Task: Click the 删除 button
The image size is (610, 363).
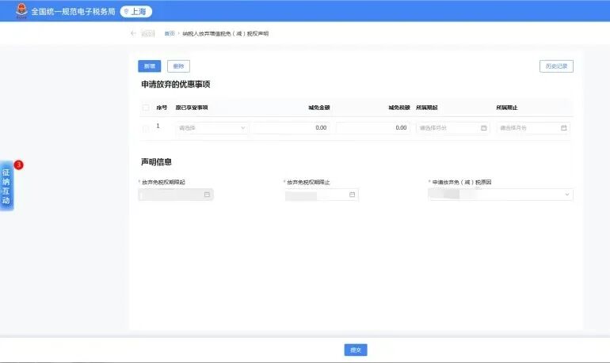Action: pos(178,66)
